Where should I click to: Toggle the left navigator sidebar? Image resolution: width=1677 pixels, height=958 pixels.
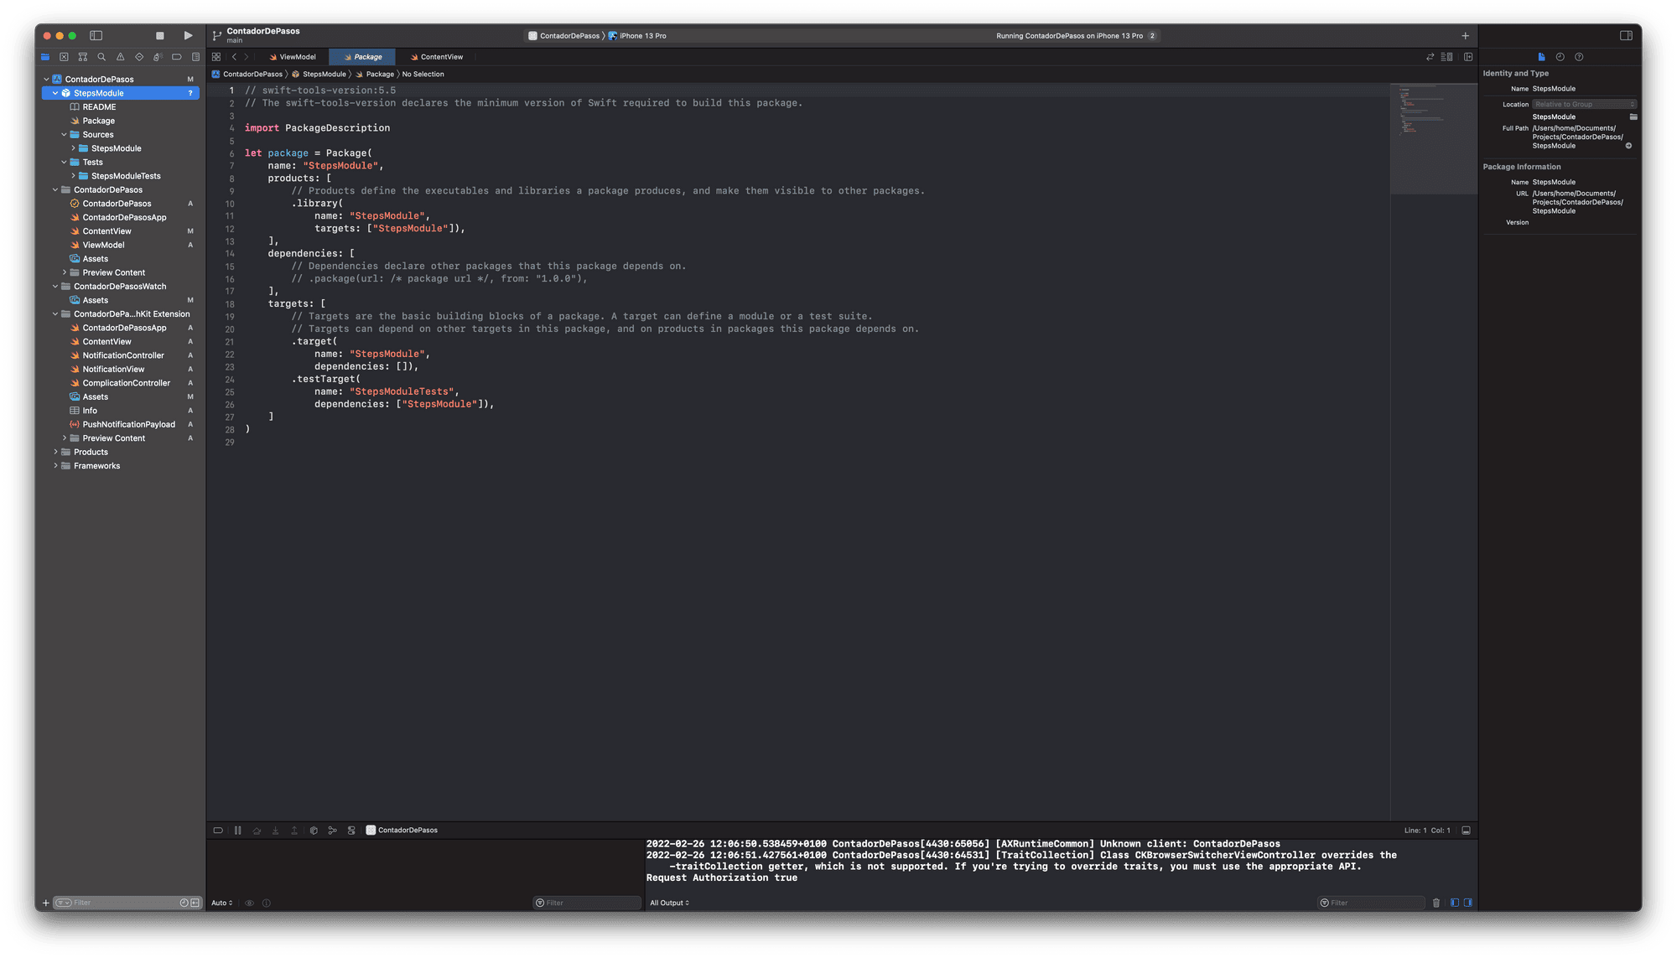click(x=96, y=35)
